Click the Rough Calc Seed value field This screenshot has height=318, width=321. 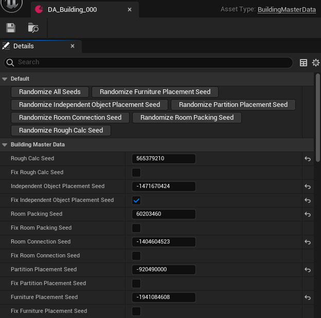tap(164, 159)
